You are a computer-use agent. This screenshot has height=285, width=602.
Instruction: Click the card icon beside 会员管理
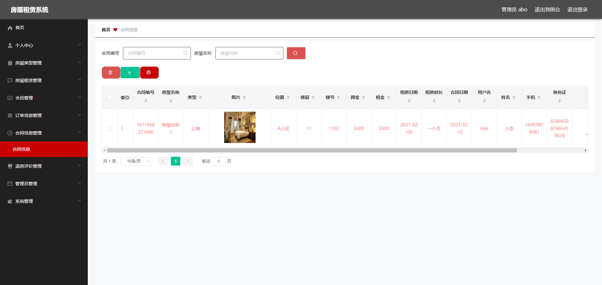pos(10,98)
